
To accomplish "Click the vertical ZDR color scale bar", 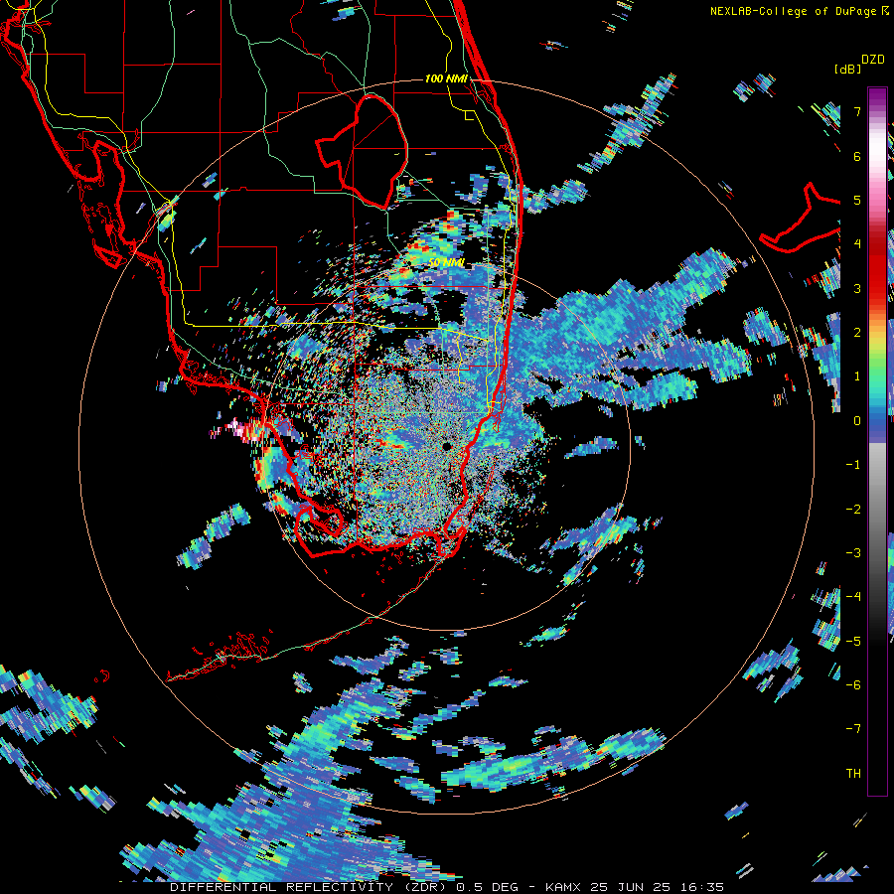I will point(877,441).
